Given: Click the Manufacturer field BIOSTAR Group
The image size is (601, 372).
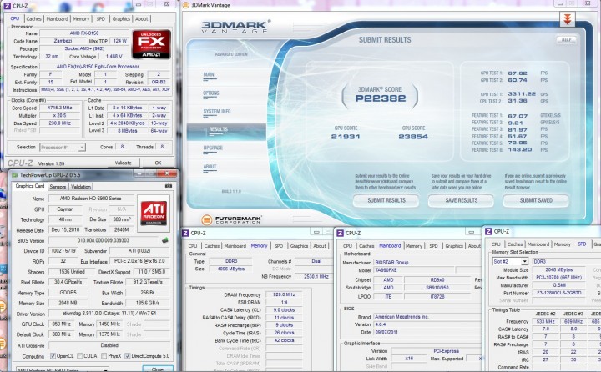Looking at the screenshot, I should 427,263.
